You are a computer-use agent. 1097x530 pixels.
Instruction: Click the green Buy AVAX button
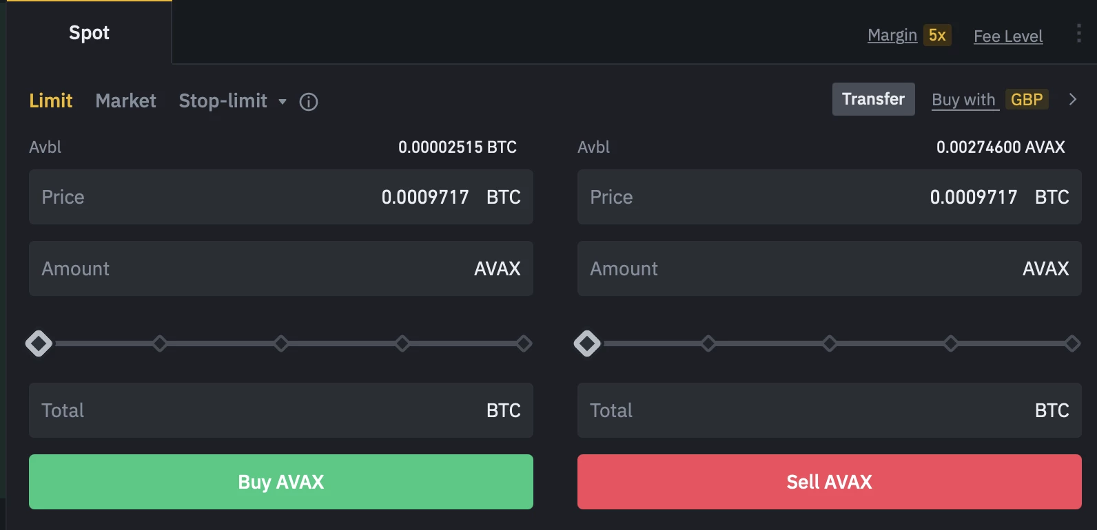280,482
